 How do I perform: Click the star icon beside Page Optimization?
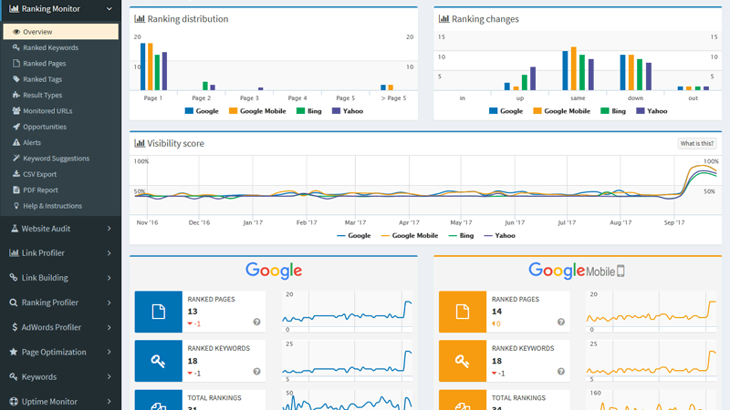click(14, 352)
